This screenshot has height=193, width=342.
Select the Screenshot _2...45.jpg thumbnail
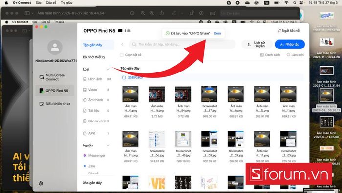point(183,139)
